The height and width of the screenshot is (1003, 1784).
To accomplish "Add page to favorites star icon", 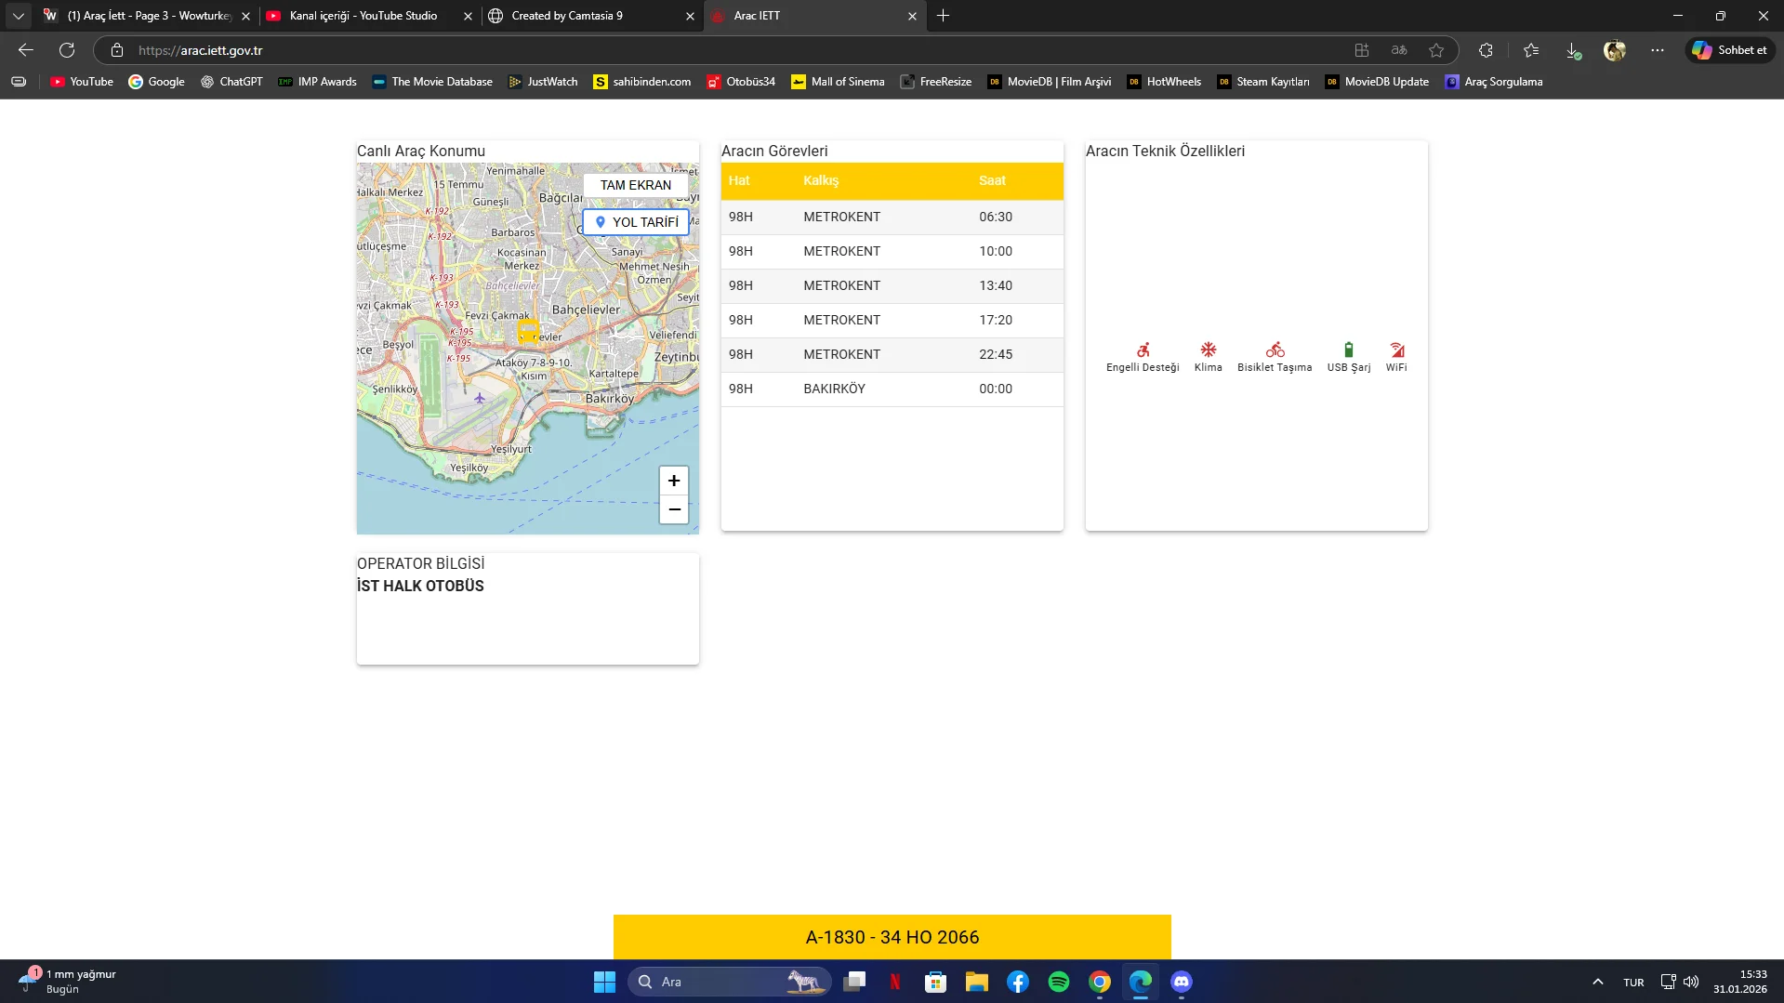I will (1436, 50).
